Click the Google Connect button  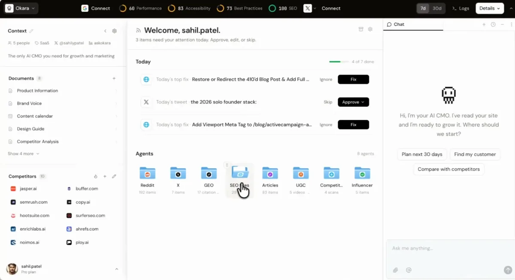(x=96, y=8)
